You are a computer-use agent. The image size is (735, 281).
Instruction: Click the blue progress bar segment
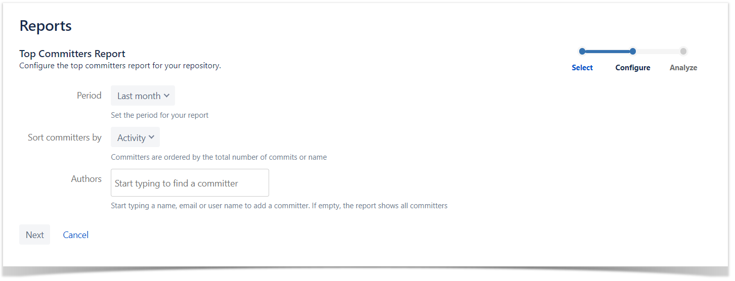(x=607, y=51)
